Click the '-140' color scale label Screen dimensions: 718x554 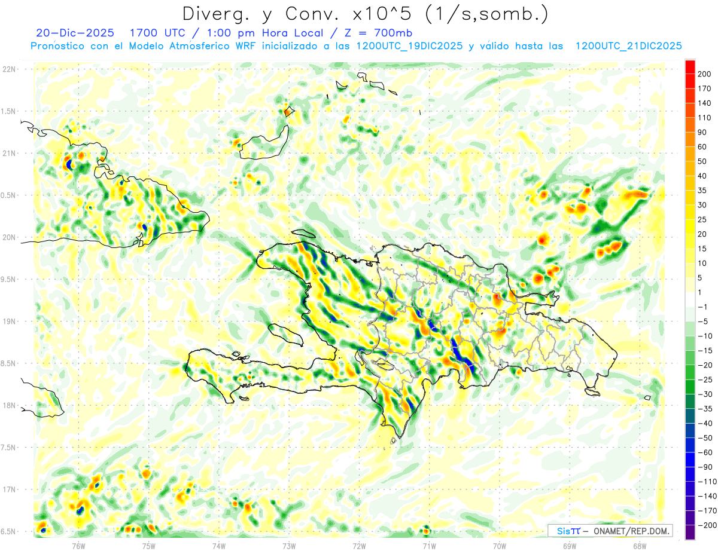pyautogui.click(x=707, y=497)
